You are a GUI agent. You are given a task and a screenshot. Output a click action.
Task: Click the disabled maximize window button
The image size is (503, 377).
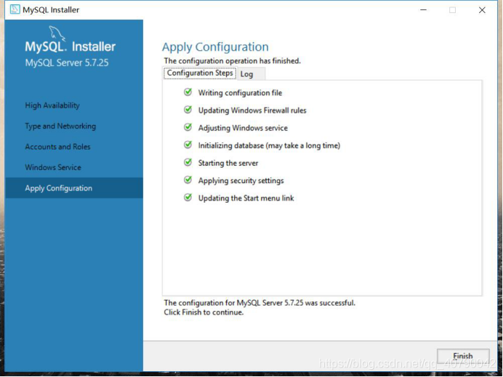click(x=452, y=10)
